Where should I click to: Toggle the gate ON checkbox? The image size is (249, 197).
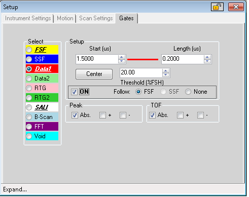point(74,92)
